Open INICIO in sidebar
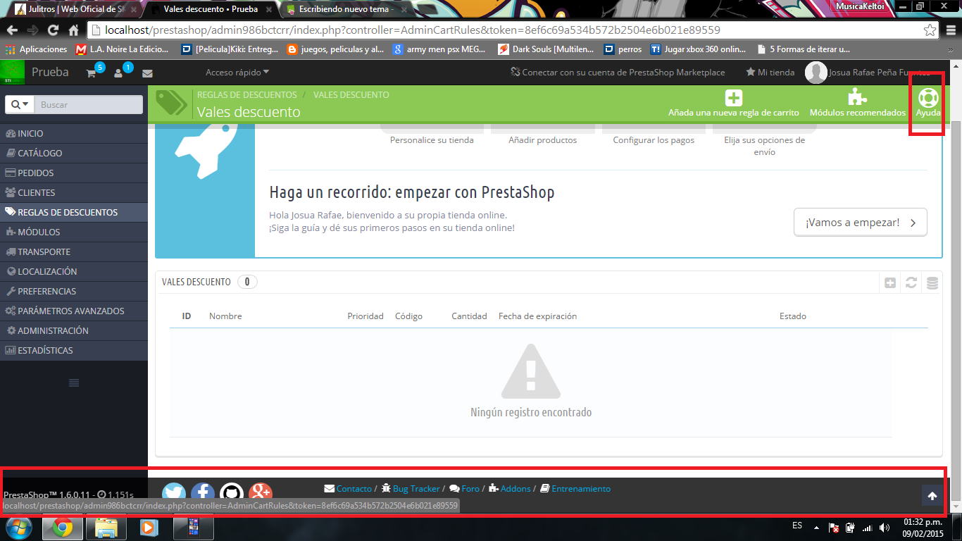The width and height of the screenshot is (962, 541). (x=74, y=133)
